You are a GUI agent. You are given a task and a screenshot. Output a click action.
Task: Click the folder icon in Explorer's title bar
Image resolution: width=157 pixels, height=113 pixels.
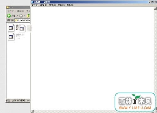coord(8,7)
